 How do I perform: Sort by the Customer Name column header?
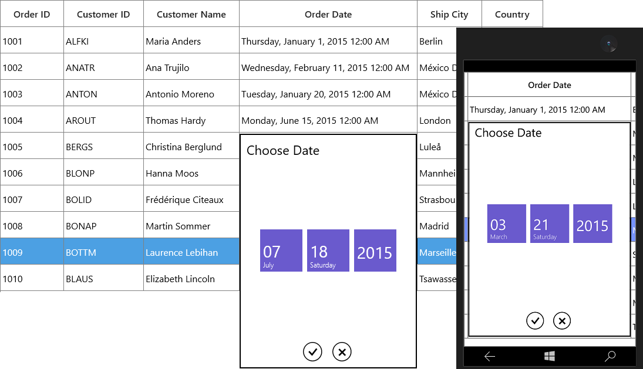[x=191, y=14]
